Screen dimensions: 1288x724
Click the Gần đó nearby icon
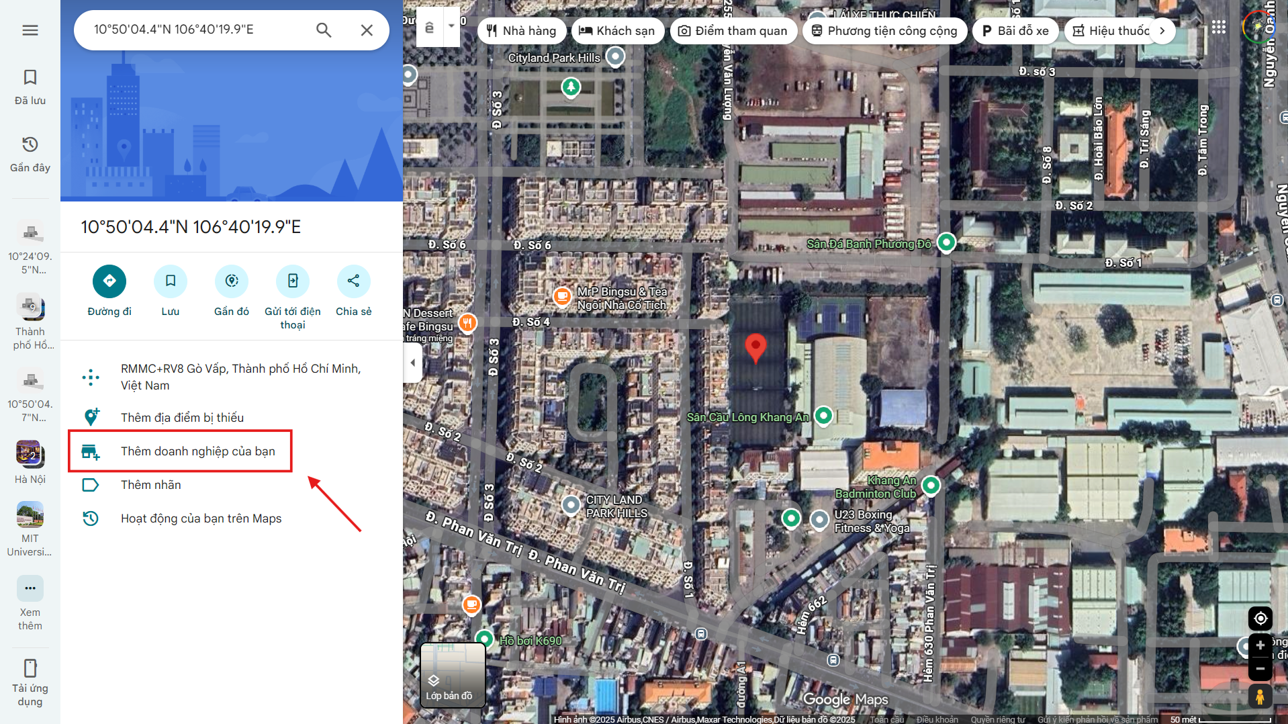pyautogui.click(x=232, y=281)
